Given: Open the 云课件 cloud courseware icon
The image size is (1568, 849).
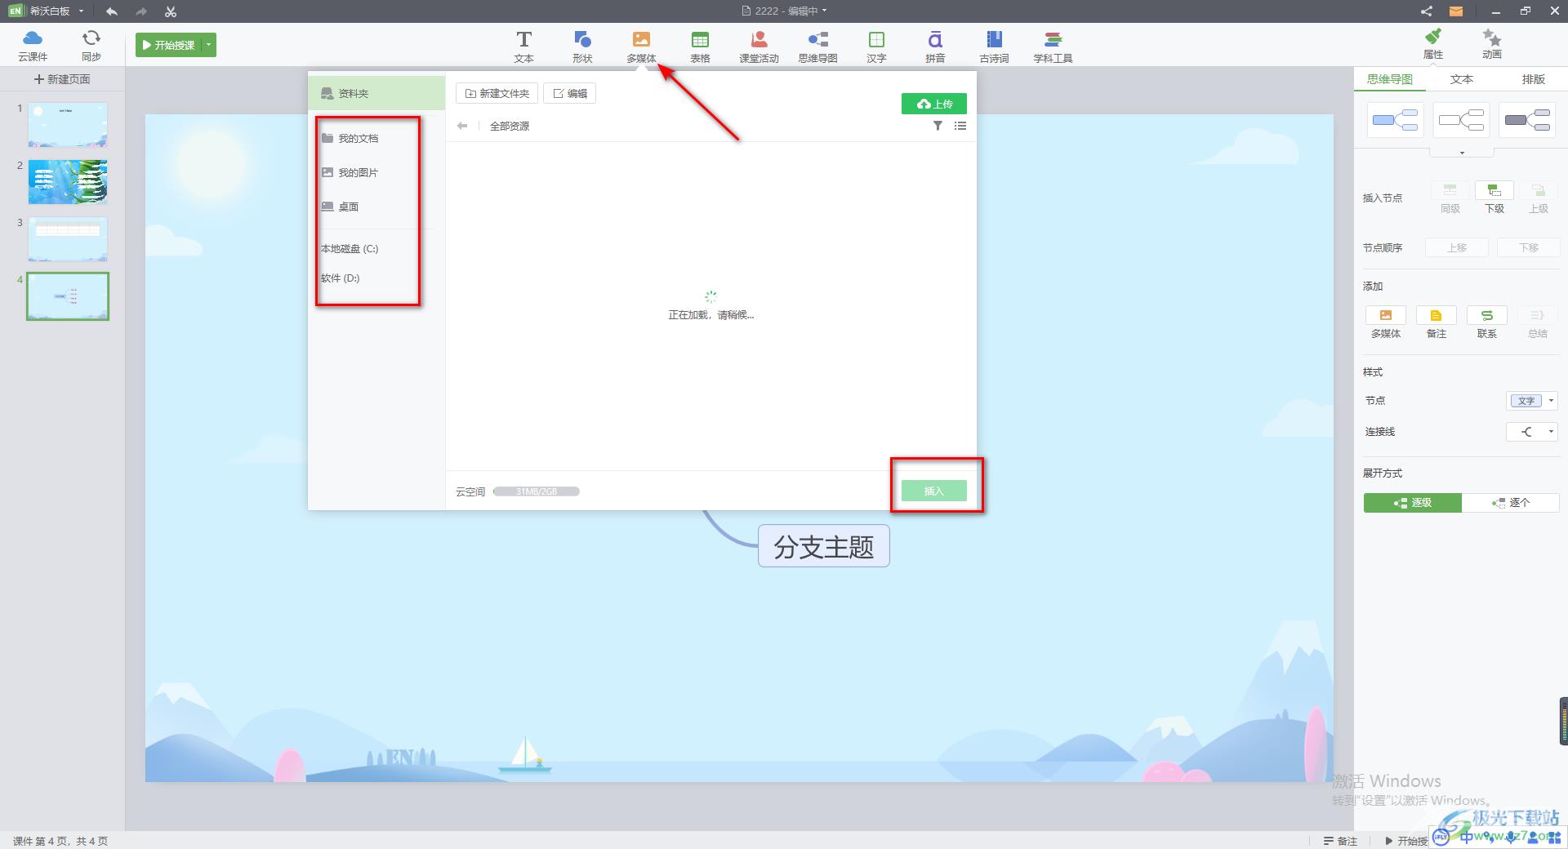Looking at the screenshot, I should (33, 45).
